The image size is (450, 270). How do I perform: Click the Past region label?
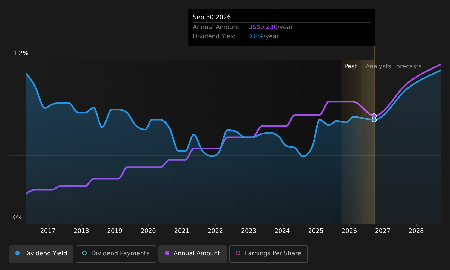351,66
